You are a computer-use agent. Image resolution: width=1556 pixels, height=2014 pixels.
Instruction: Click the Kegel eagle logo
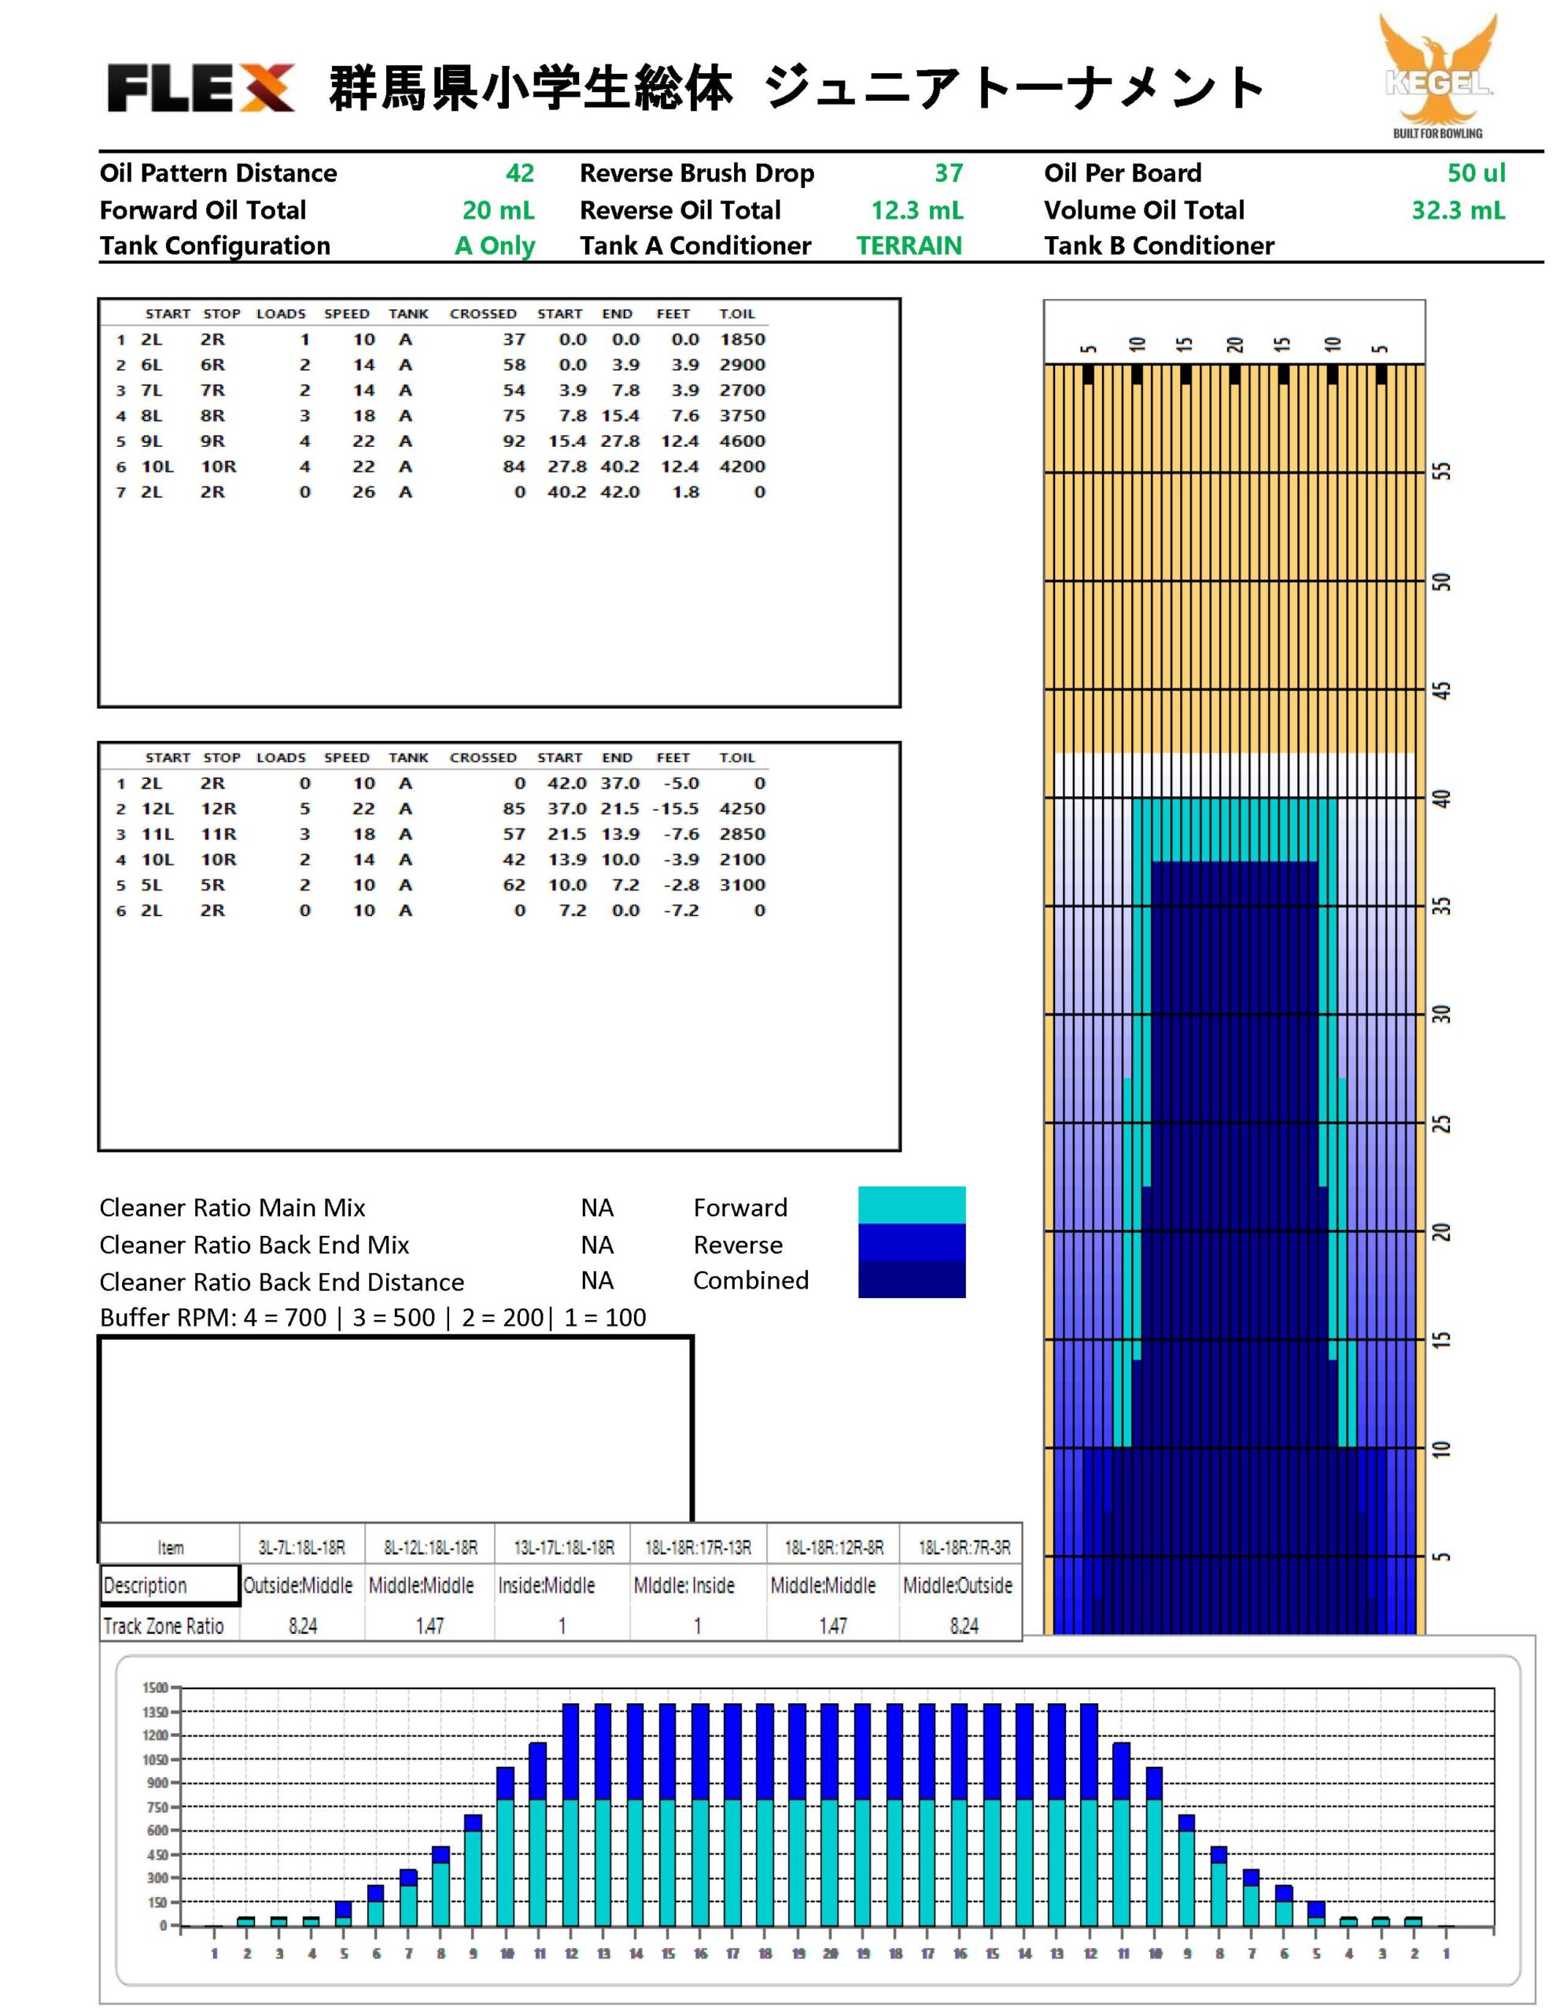pyautogui.click(x=1437, y=76)
